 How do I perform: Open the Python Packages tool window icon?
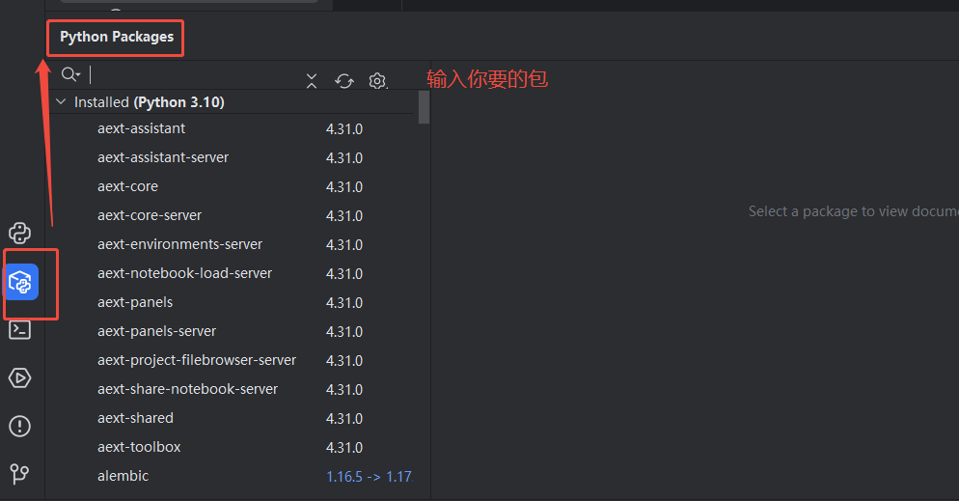[21, 282]
